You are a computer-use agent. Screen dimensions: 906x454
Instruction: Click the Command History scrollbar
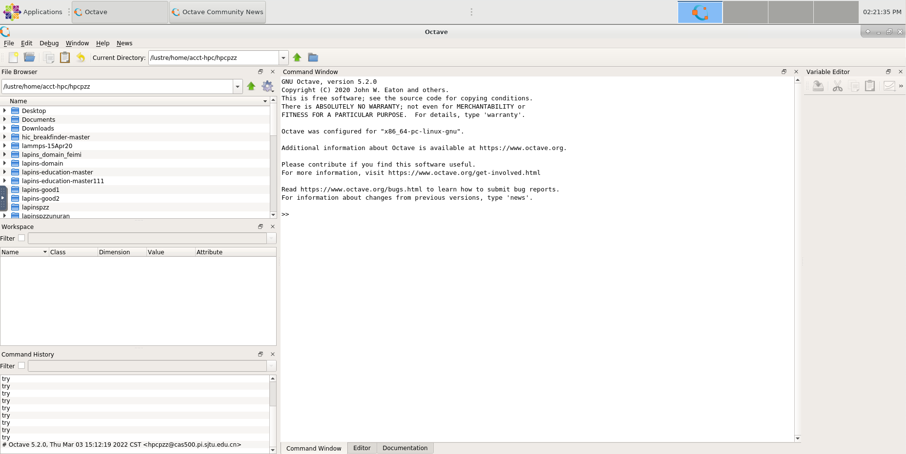tap(273, 414)
